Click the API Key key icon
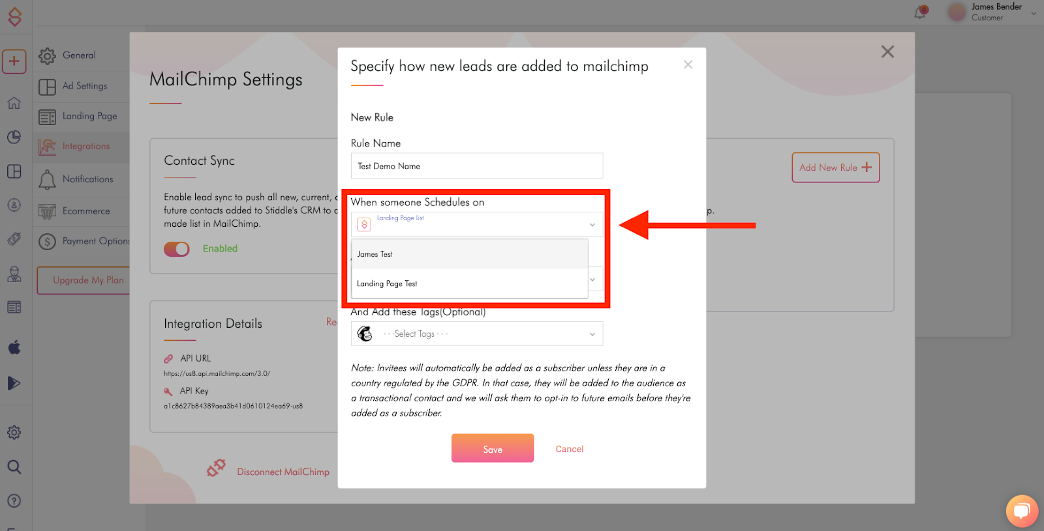 coord(168,391)
